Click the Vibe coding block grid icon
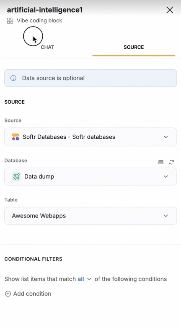Screen dimensions: 181x329 pos(10,21)
